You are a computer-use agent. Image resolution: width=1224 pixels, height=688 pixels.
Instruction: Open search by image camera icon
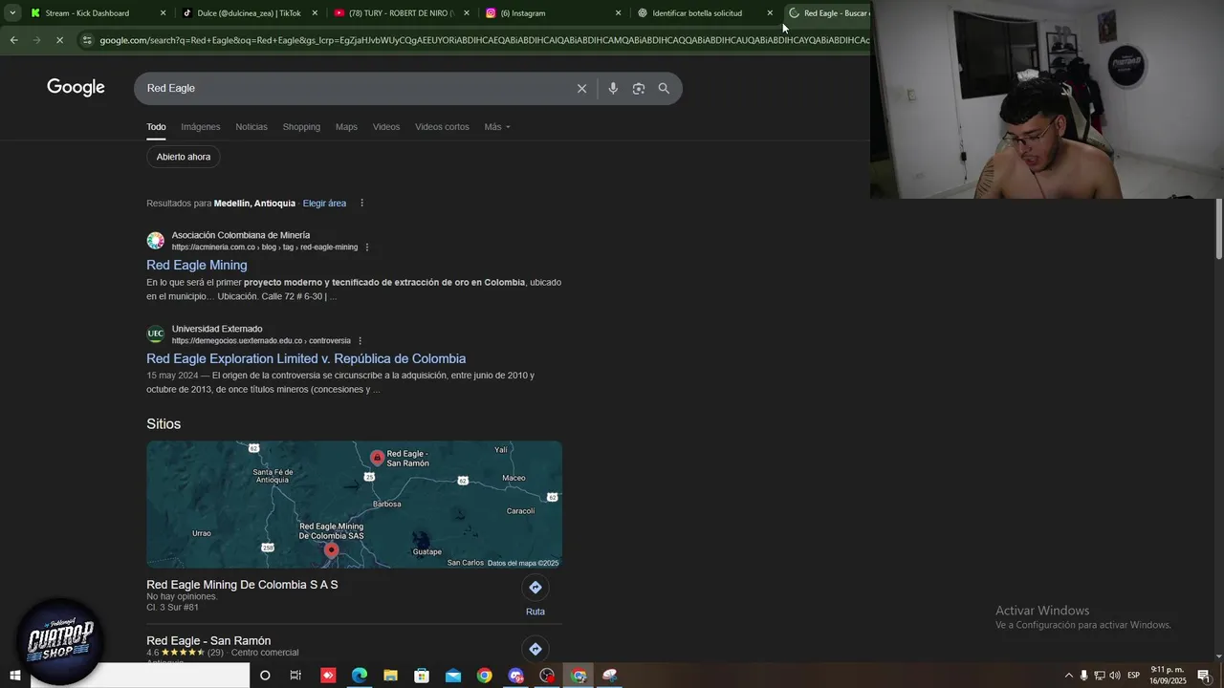639,88
